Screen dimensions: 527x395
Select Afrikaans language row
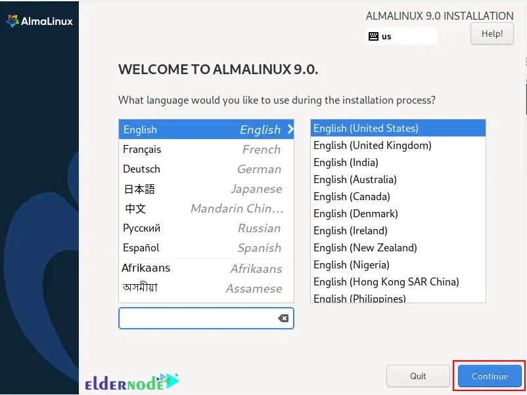coord(206,268)
